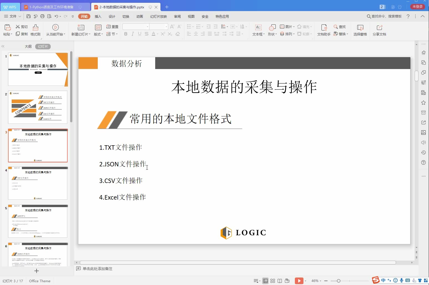Click the Find (查找) icon
This screenshot has width=429, height=285.
(340, 27)
